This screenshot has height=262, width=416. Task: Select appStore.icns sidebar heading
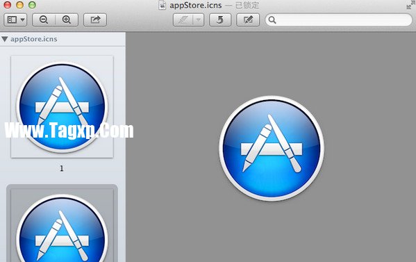pos(34,40)
